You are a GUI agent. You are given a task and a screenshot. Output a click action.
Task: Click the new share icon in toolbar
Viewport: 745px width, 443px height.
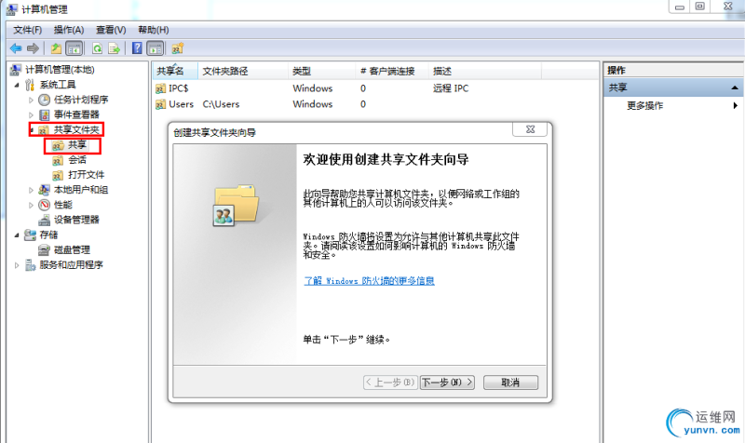(177, 48)
